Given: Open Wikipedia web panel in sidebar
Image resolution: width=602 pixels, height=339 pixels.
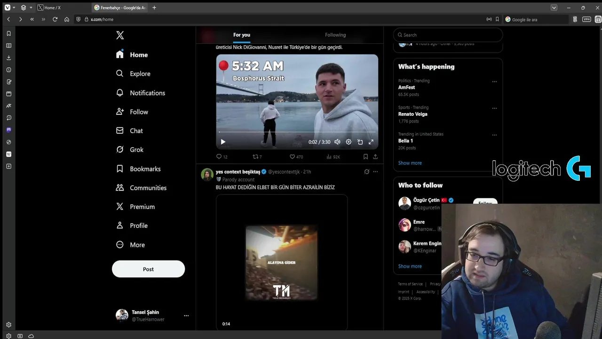Looking at the screenshot, I should (8, 154).
